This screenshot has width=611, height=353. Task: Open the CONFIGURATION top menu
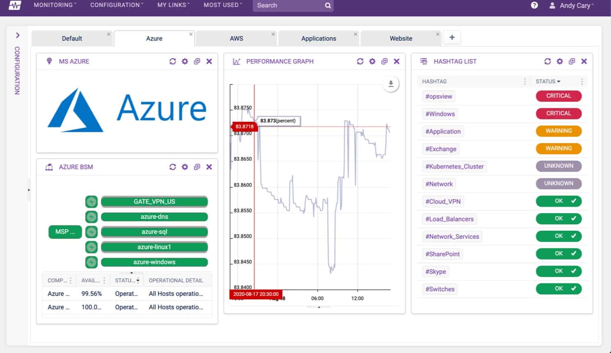tap(117, 5)
